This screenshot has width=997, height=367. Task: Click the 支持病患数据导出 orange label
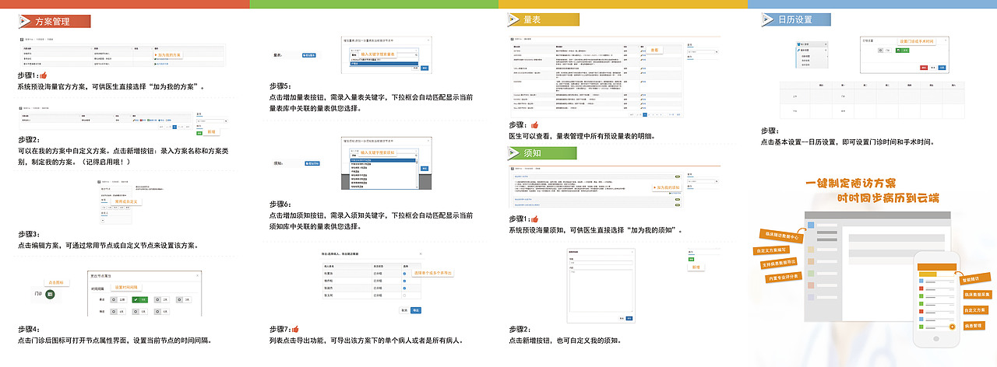pyautogui.click(x=779, y=264)
